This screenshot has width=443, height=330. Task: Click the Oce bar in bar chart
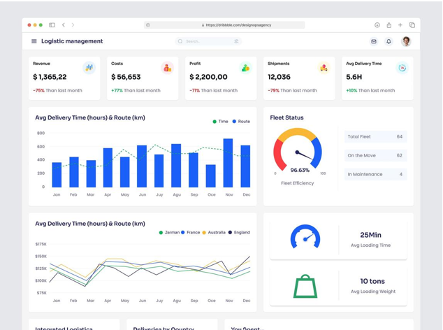(x=211, y=176)
